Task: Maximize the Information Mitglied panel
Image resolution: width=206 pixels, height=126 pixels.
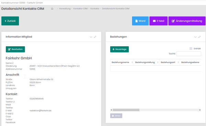Action: (95, 37)
